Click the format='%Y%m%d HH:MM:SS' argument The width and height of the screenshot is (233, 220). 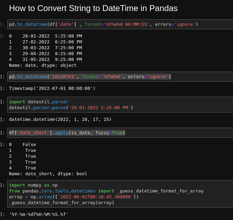(117, 24)
